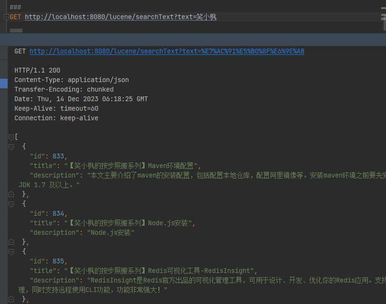The height and width of the screenshot is (304, 386).
Task: Click the title containing Node.js安装
Action: pyautogui.click(x=128, y=223)
